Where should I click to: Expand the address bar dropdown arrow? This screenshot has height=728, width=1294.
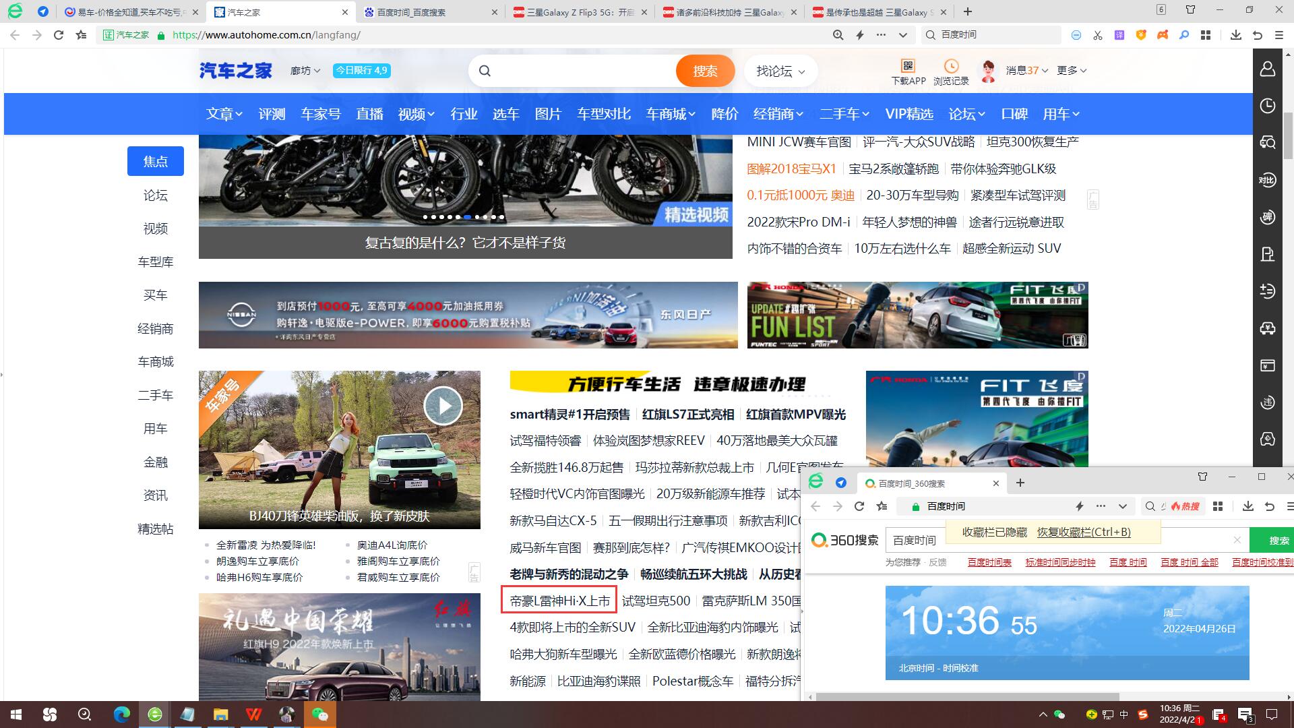click(903, 35)
